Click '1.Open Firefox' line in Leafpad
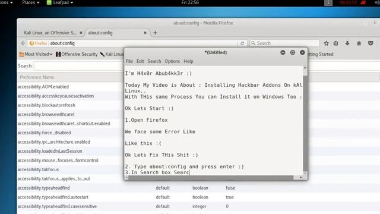 tap(146, 120)
